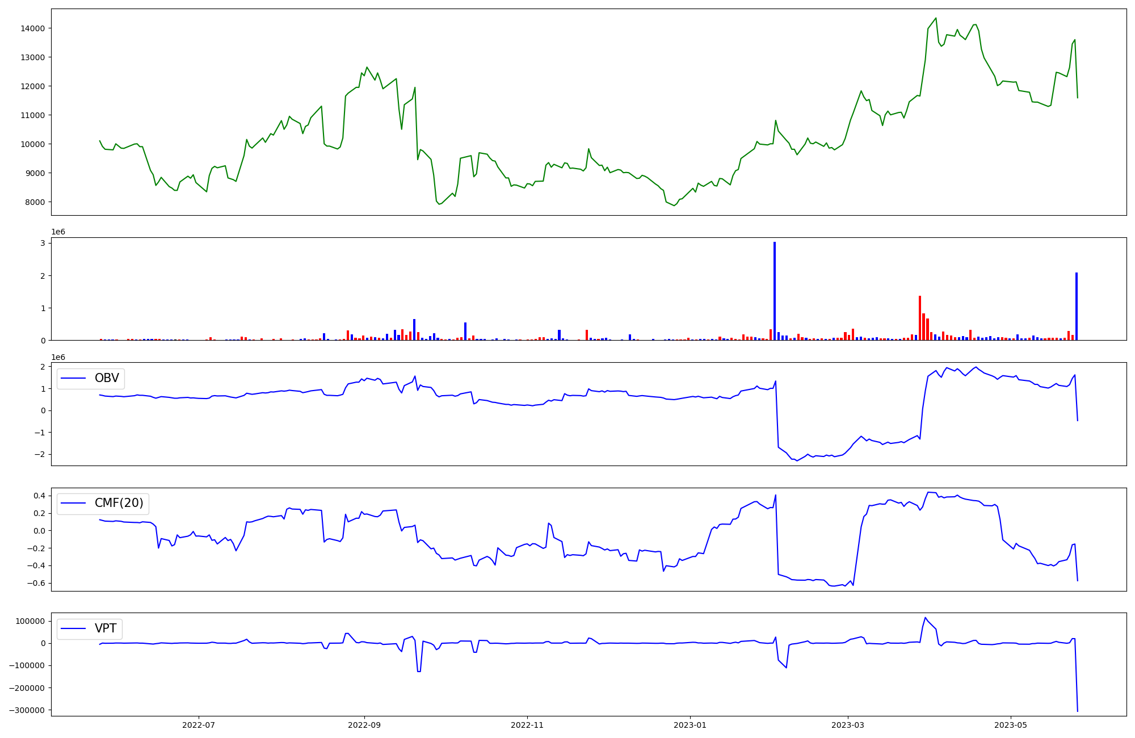
Task: Click the 2023-05 date axis label
Action: pyautogui.click(x=1011, y=725)
